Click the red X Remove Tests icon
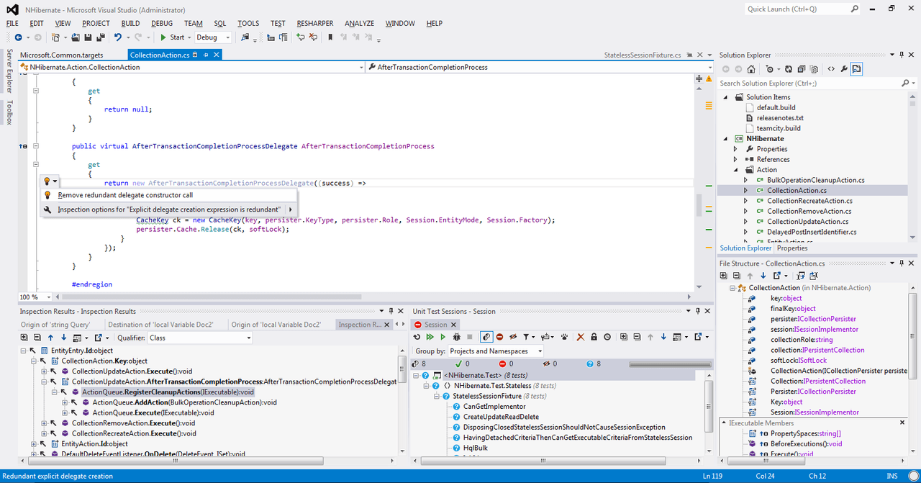Viewport: 921px width, 483px height. [x=581, y=337]
